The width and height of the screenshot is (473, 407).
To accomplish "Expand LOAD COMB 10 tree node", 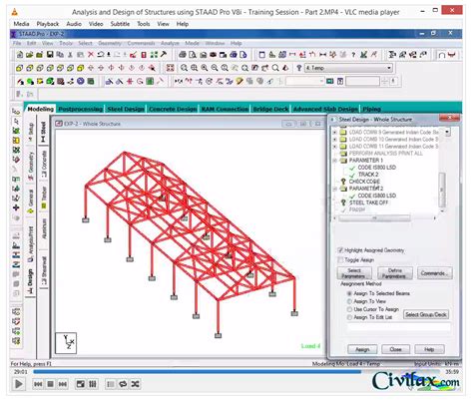I will pos(334,140).
